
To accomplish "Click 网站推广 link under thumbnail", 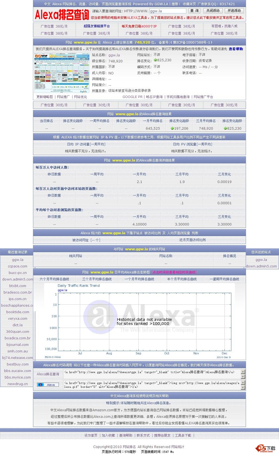I will 63,97.
